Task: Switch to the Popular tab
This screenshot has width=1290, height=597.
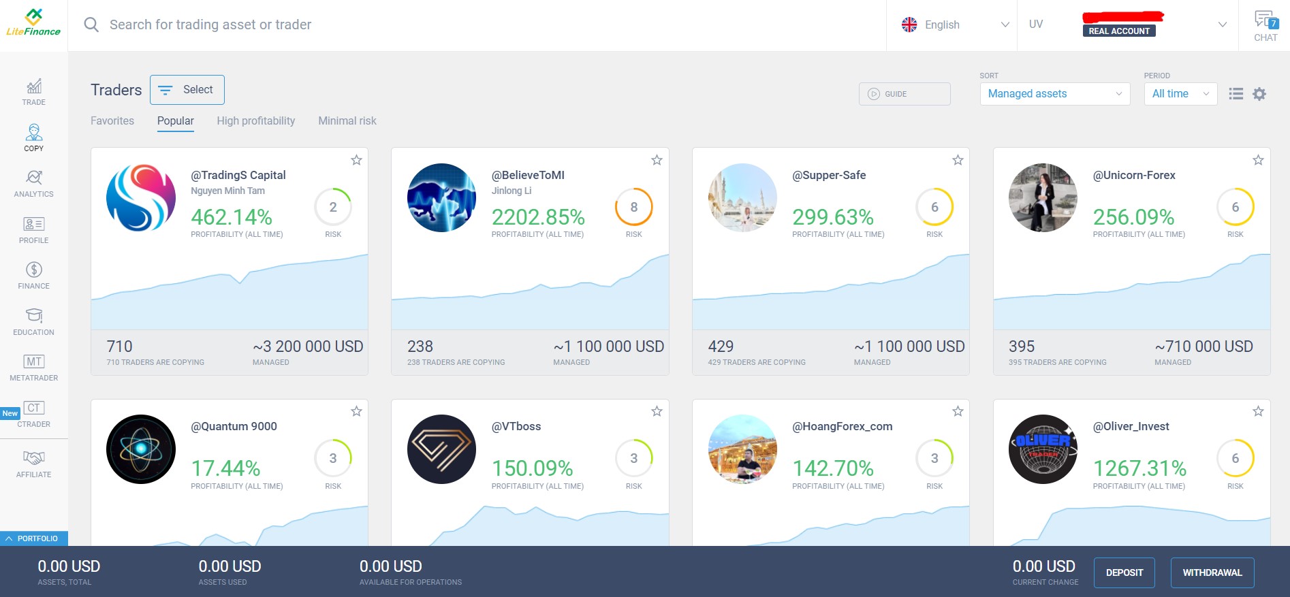Action: click(176, 120)
